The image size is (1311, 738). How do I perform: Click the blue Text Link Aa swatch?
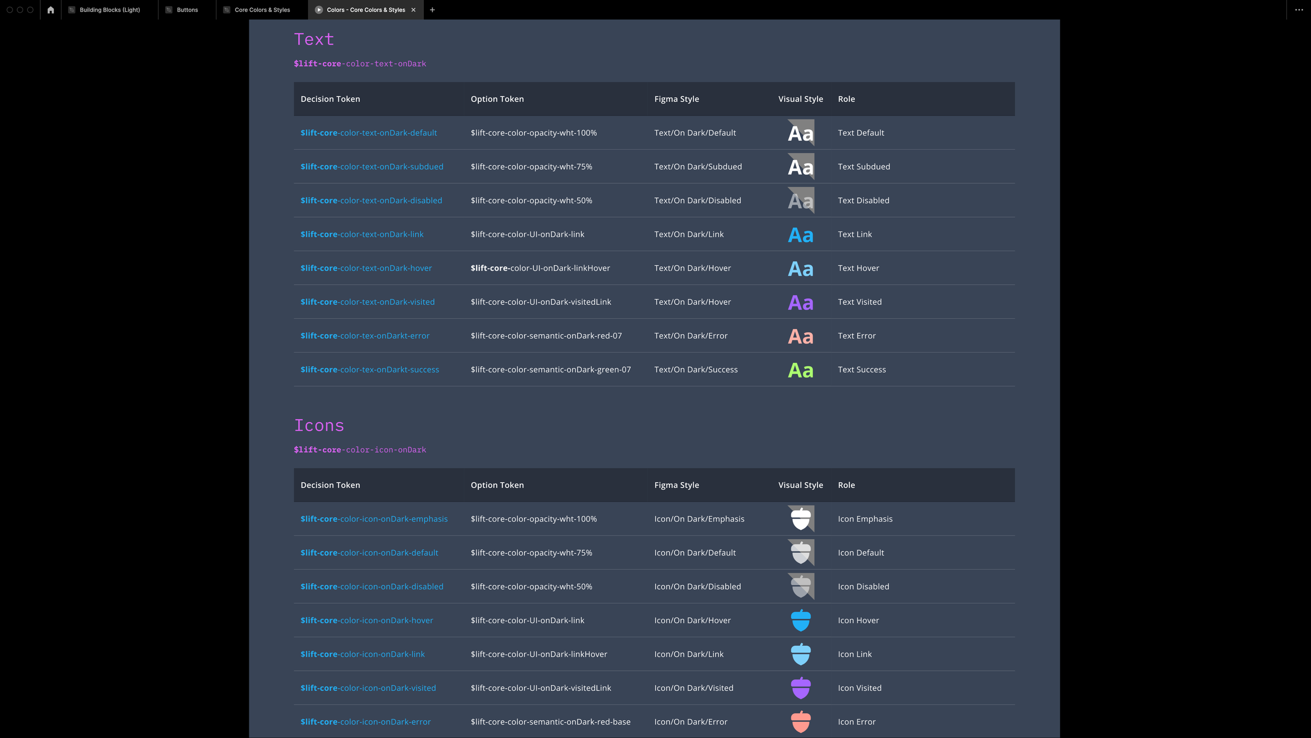[x=800, y=235]
